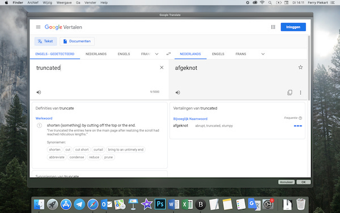The image size is (340, 213).
Task: Switch to Documenten translation mode
Action: (x=77, y=41)
